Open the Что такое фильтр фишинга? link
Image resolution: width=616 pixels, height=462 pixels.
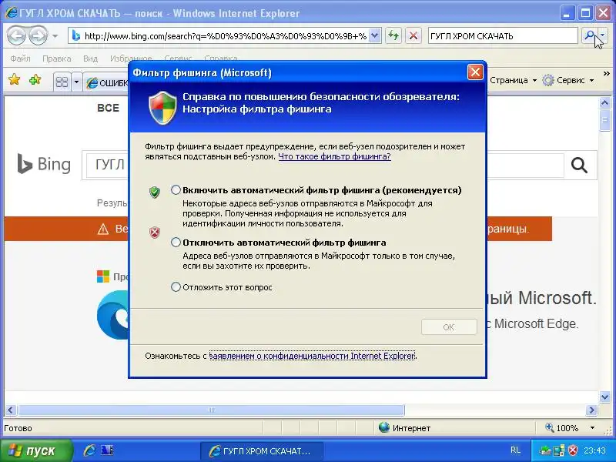pos(334,156)
